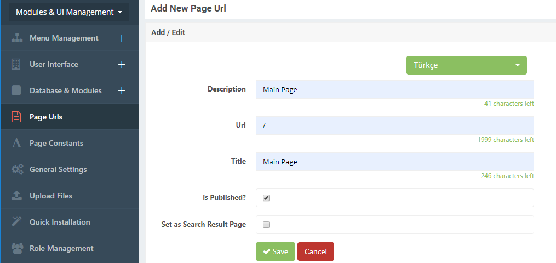Click the Menu Management sitemap icon
556x263 pixels.
(17, 38)
